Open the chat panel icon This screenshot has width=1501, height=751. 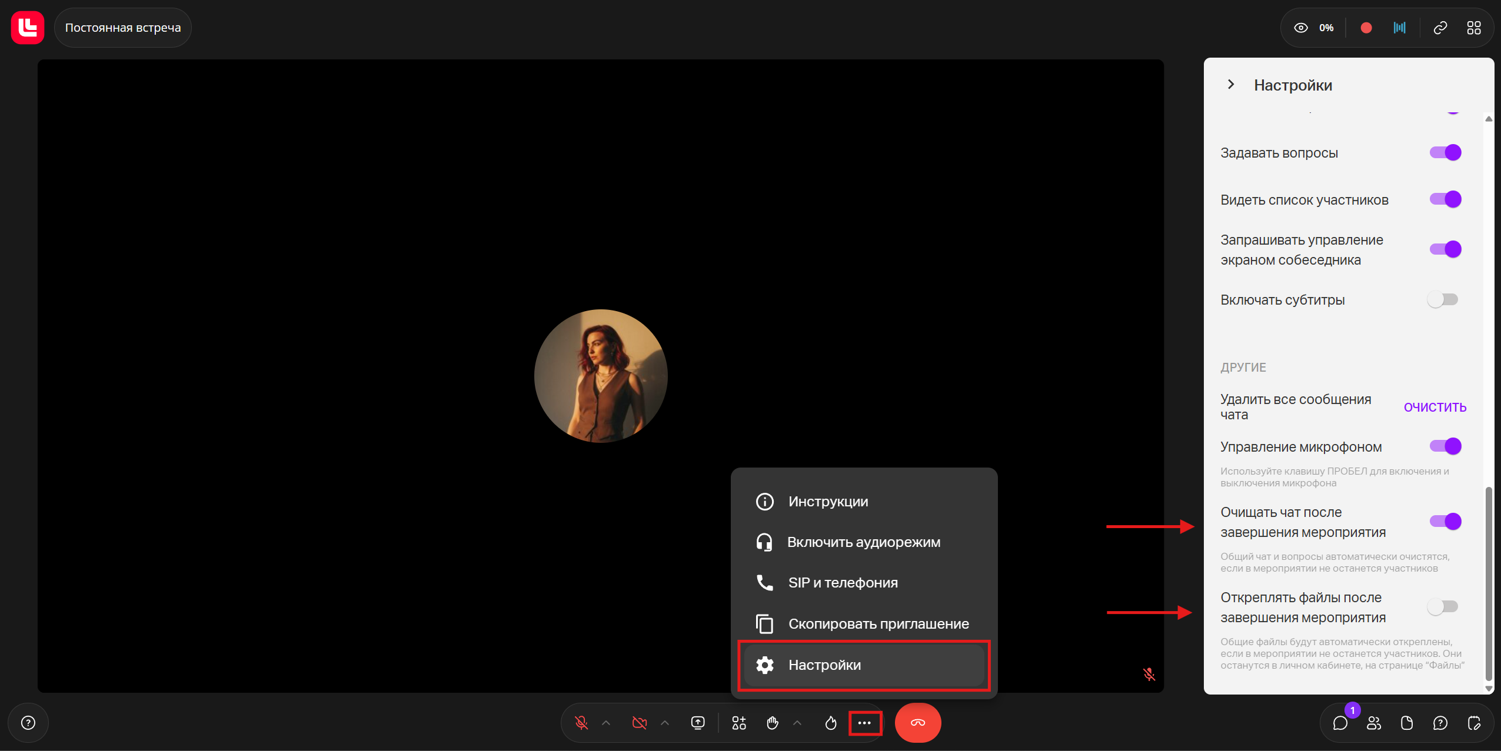pyautogui.click(x=1340, y=723)
